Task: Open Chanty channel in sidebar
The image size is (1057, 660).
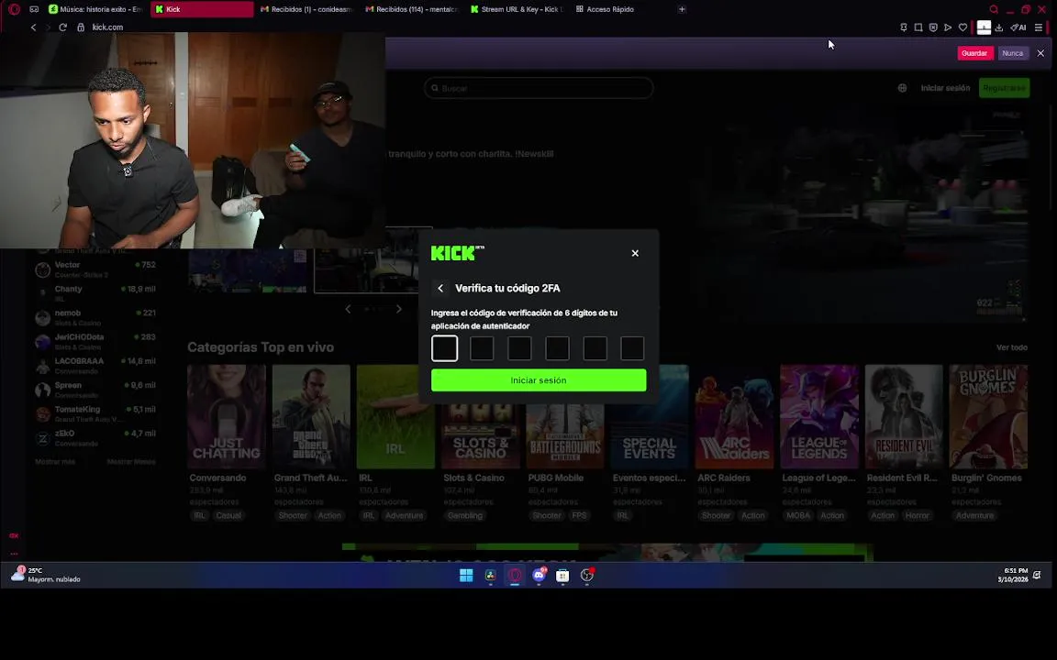Action: [95, 293]
